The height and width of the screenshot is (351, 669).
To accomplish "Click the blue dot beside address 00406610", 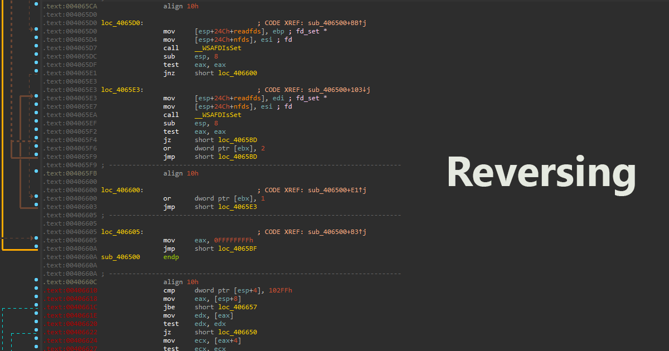I will tap(36, 290).
